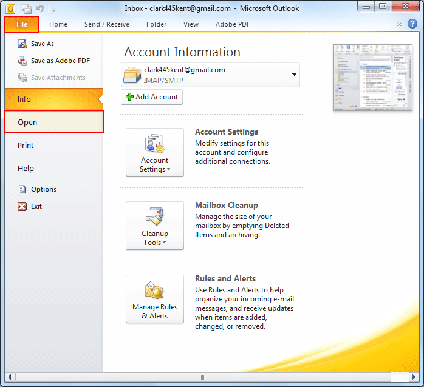Click the Save Attachments item

coord(52,78)
